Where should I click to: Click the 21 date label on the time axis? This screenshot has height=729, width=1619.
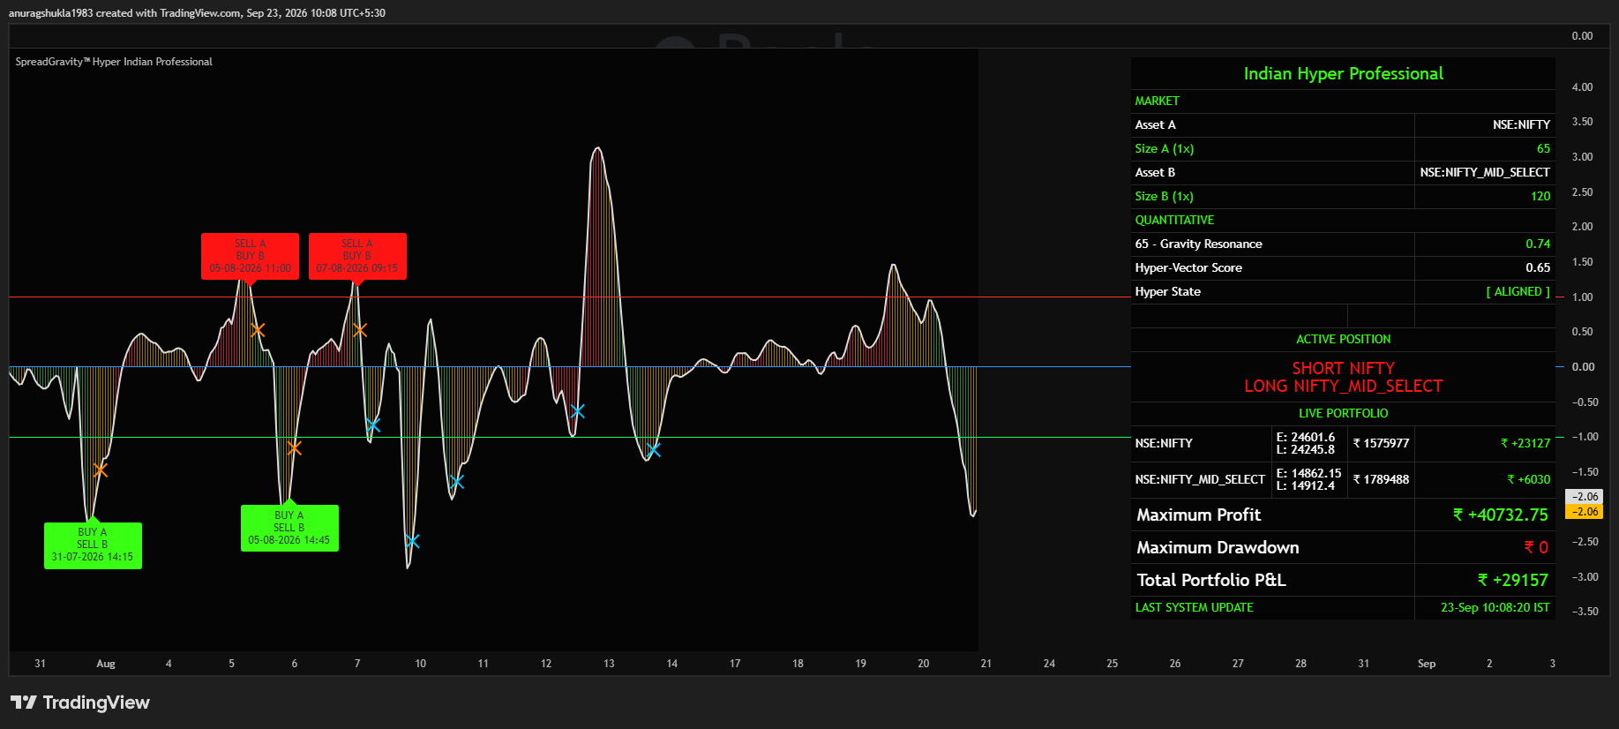coord(986,664)
